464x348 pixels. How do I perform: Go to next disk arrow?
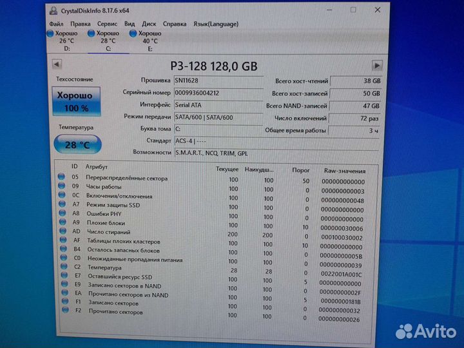coord(377,65)
